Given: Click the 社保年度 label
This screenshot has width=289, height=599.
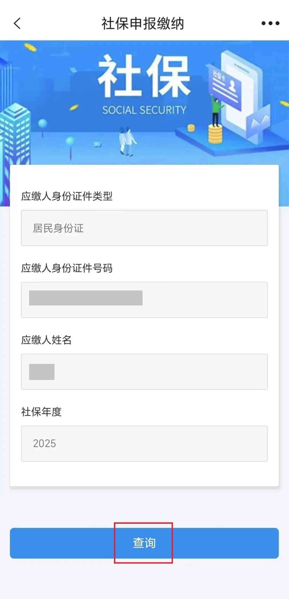Looking at the screenshot, I should tap(41, 412).
